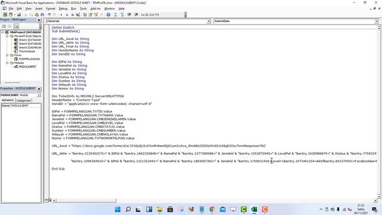
Task: Click the Reset stop toolbar icon
Action: coord(72,14)
